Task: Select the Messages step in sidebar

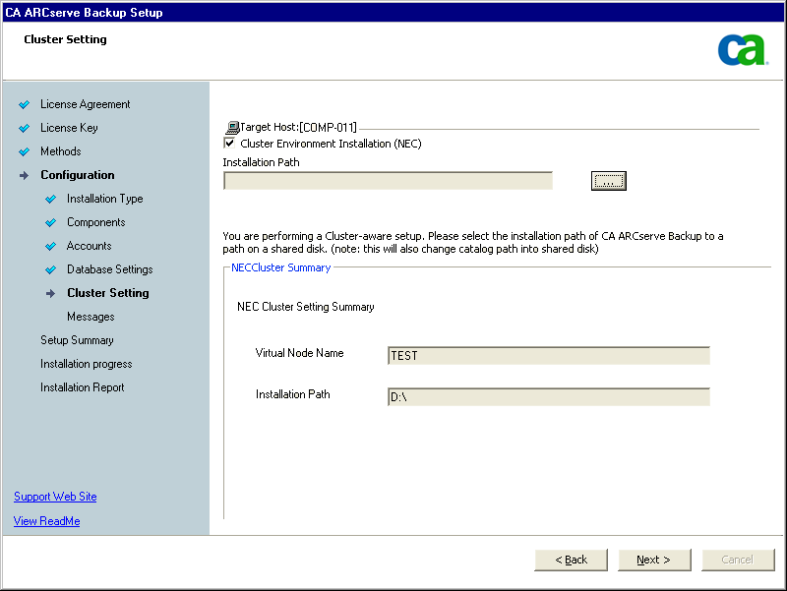Action: click(91, 317)
